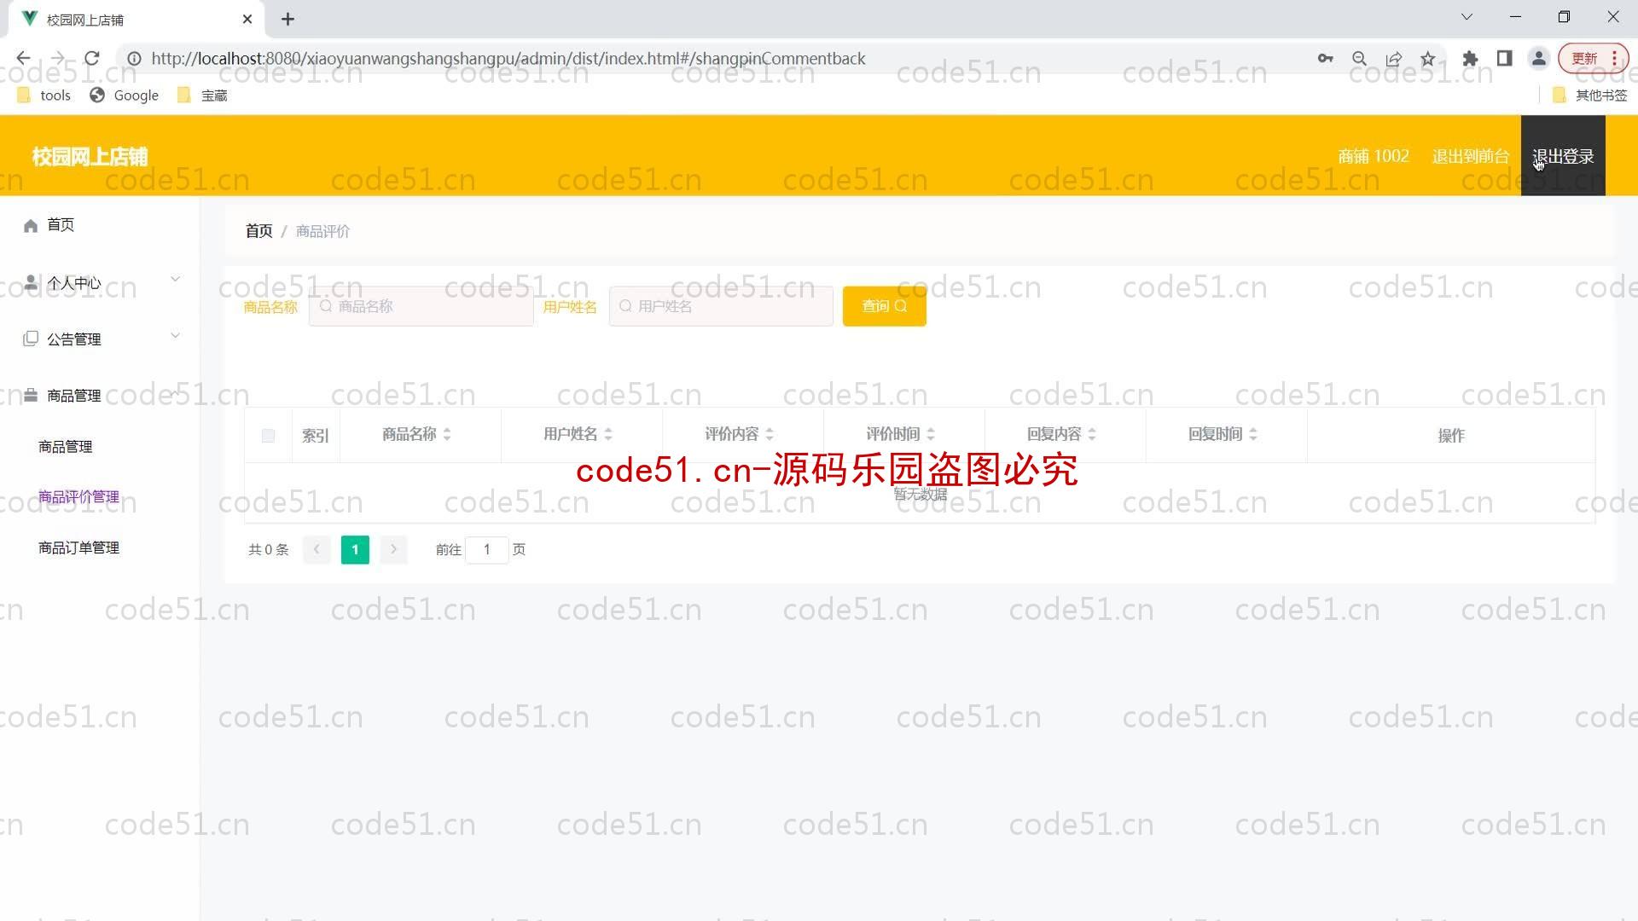Click 退出登录 to log out
The height and width of the screenshot is (921, 1638).
[1563, 156]
